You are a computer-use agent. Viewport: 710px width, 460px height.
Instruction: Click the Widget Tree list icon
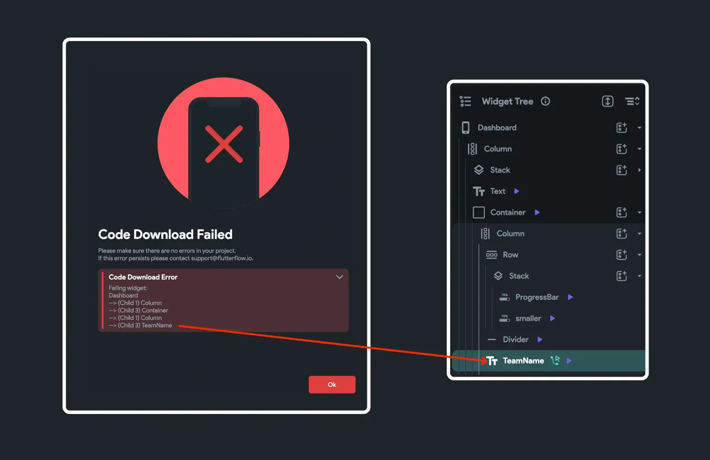[x=465, y=101]
